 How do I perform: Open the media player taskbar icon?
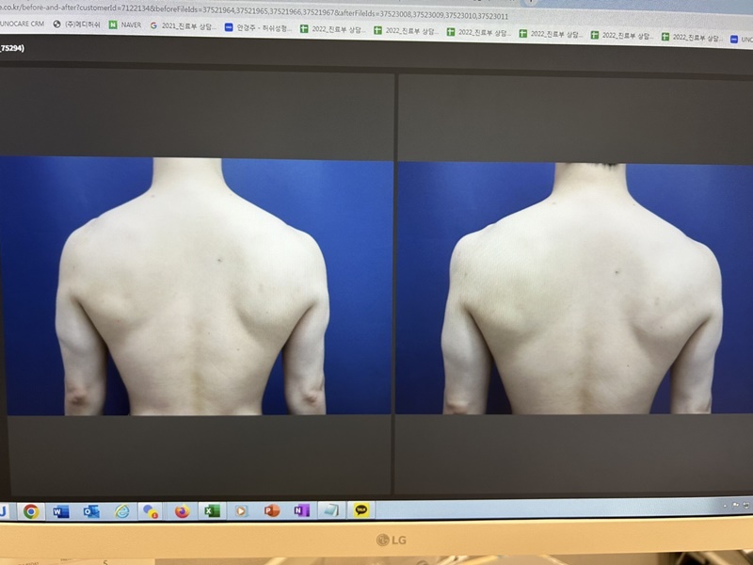(241, 511)
